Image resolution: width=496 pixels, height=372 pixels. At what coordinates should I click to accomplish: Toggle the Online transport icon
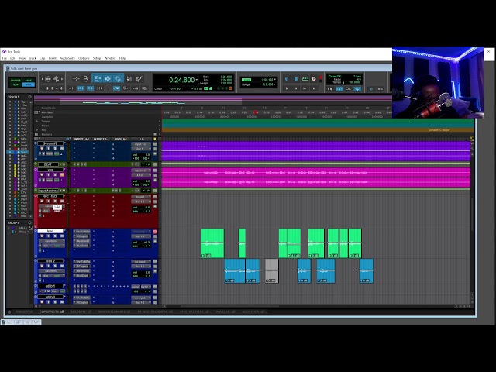(287, 79)
